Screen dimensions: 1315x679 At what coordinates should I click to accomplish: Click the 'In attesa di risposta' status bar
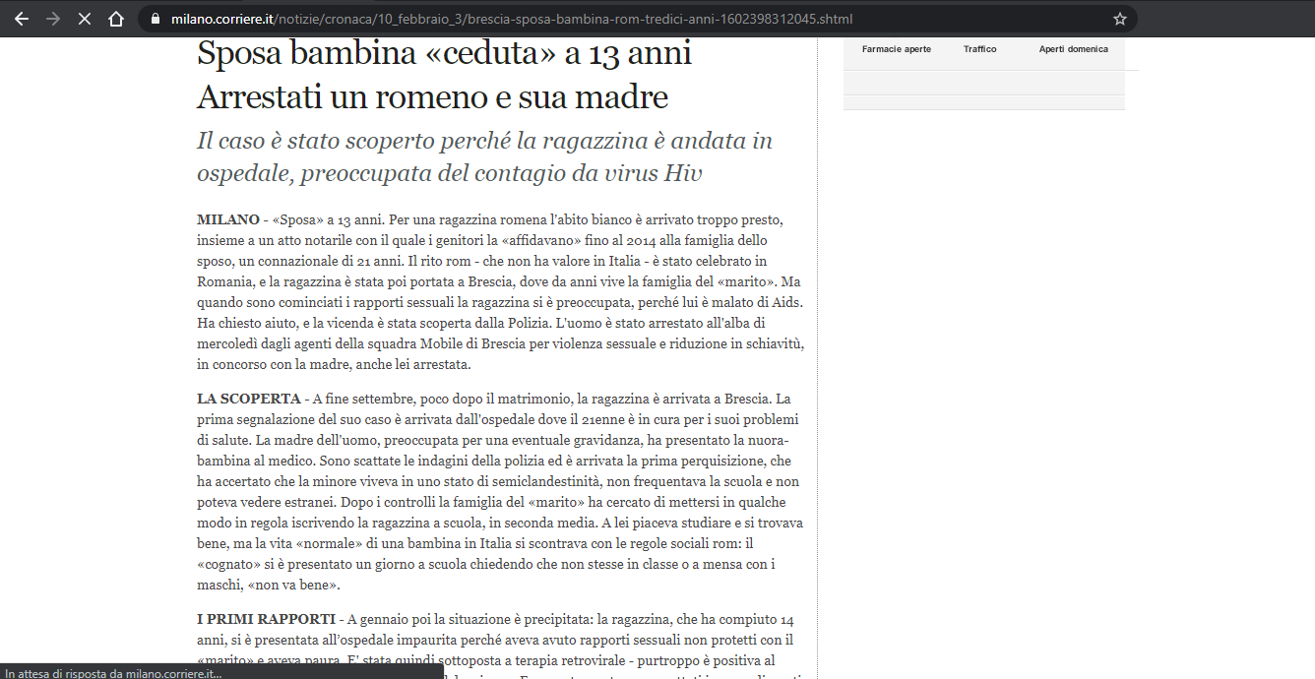point(113,672)
